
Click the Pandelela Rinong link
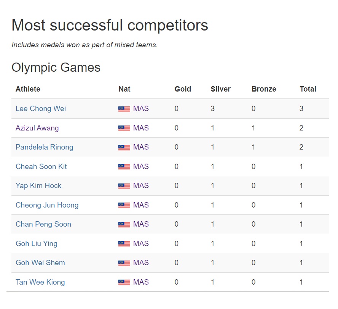[x=45, y=147]
